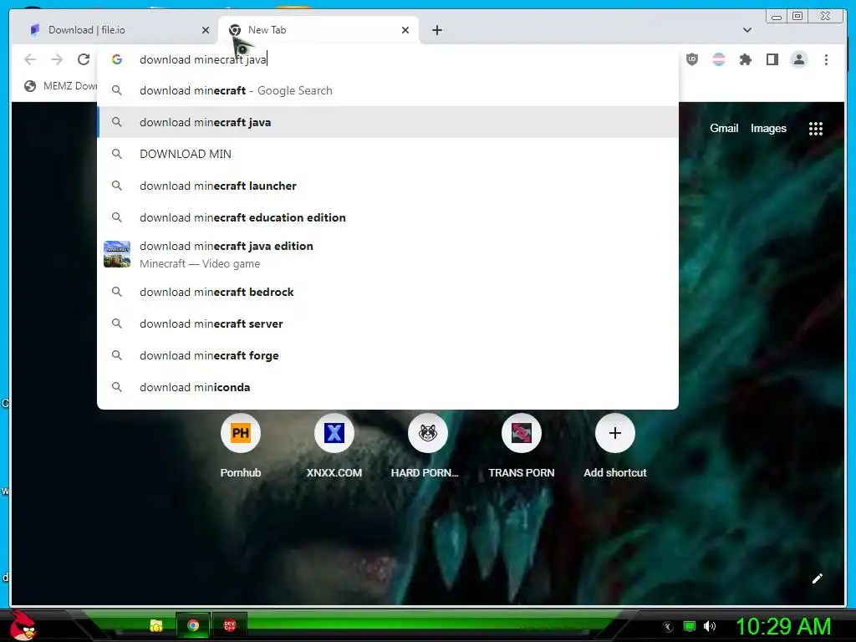This screenshot has width=856, height=642.
Task: Click the Chrome taskbar icon
Action: tap(193, 625)
